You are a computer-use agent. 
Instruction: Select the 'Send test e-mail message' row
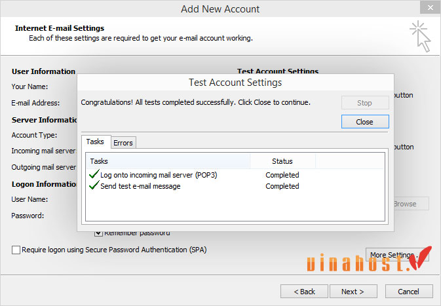[194, 186]
